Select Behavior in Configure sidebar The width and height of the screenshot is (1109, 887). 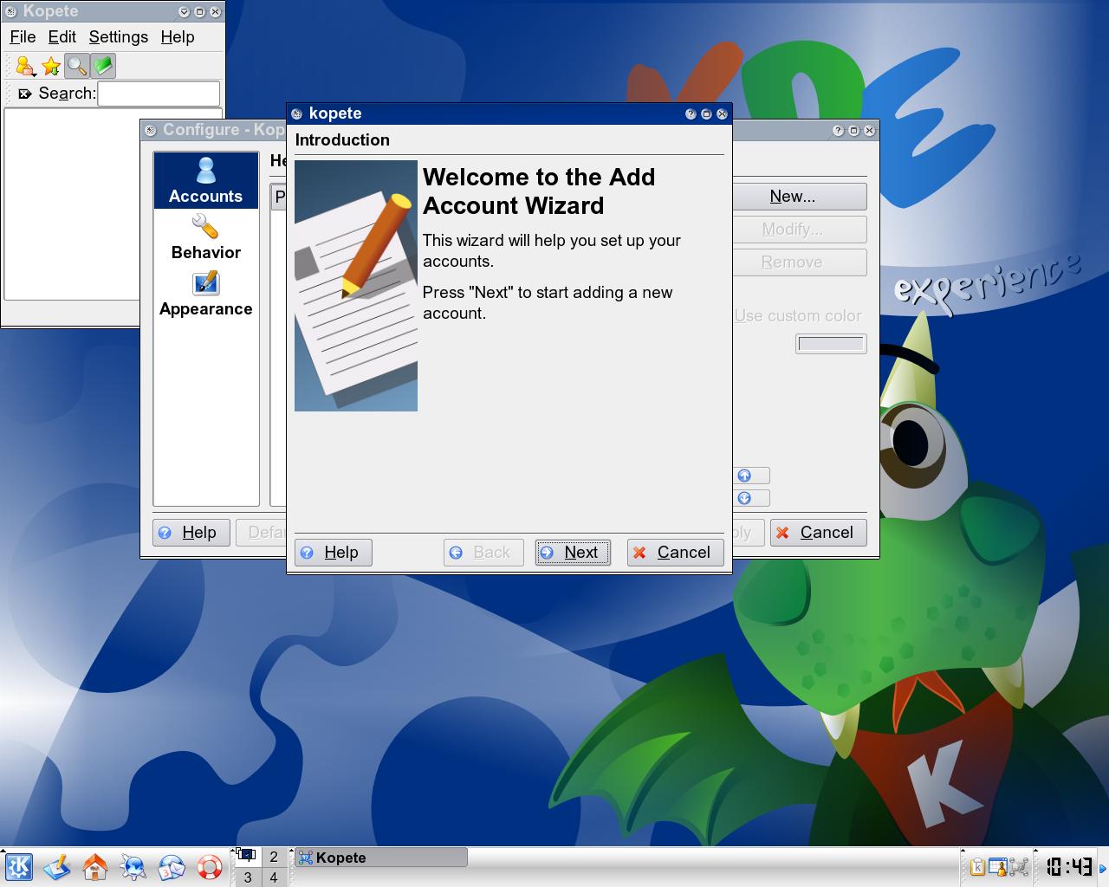click(206, 238)
